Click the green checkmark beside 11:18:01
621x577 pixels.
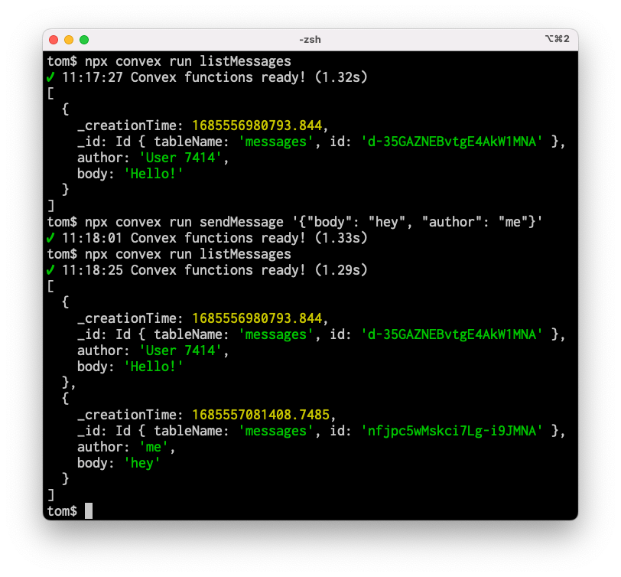[50, 238]
